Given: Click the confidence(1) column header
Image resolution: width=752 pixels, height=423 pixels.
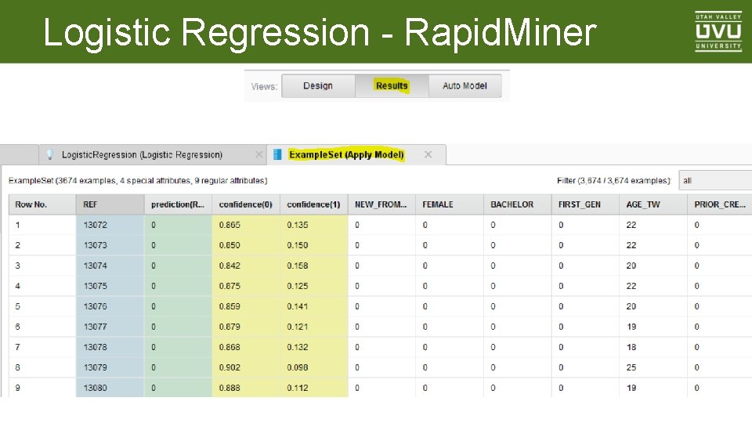Looking at the screenshot, I should (x=313, y=204).
